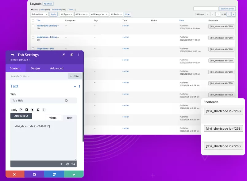Click the search layouts input field
Screen dimensions: 247x181
click(x=206, y=9)
